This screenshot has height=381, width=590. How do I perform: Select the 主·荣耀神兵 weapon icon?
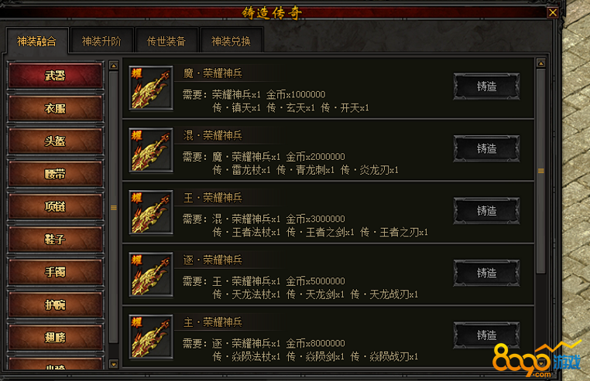click(x=151, y=337)
